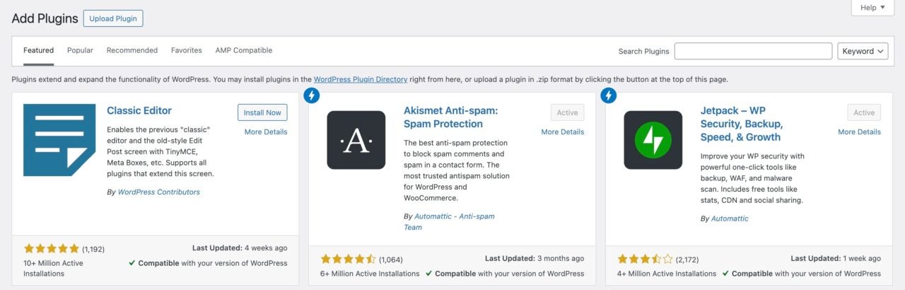Switch to the Popular tab
905x290 pixels.
pyautogui.click(x=80, y=50)
